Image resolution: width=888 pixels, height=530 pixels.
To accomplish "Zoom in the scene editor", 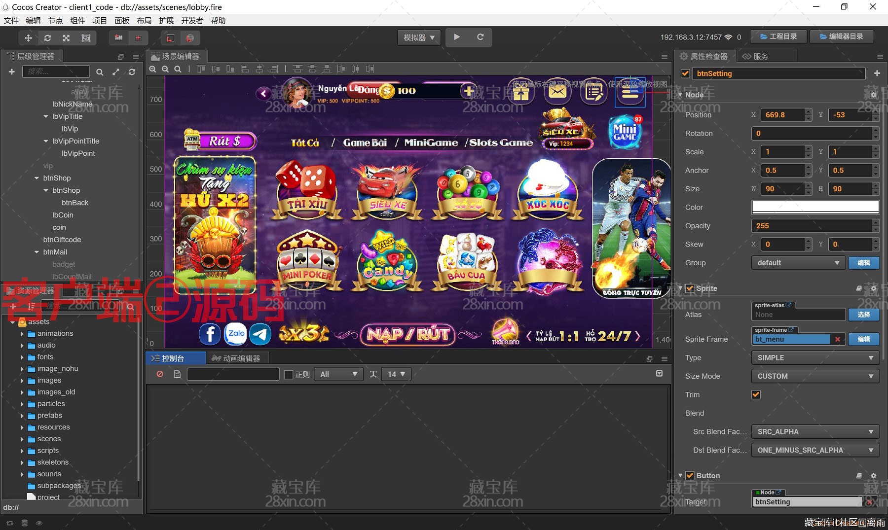I will pyautogui.click(x=153, y=69).
